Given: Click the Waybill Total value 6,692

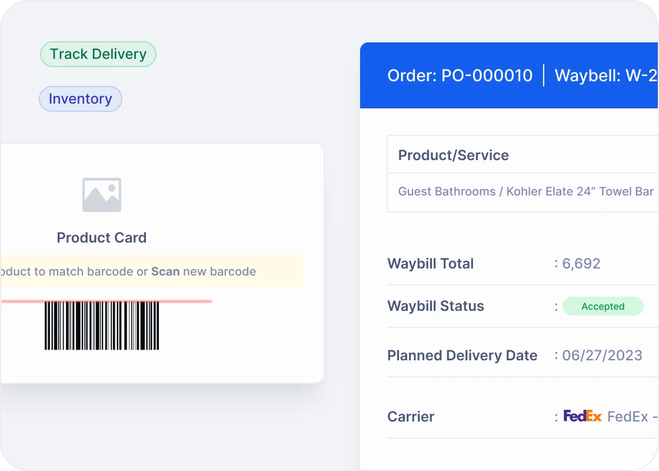Looking at the screenshot, I should pyautogui.click(x=581, y=264).
